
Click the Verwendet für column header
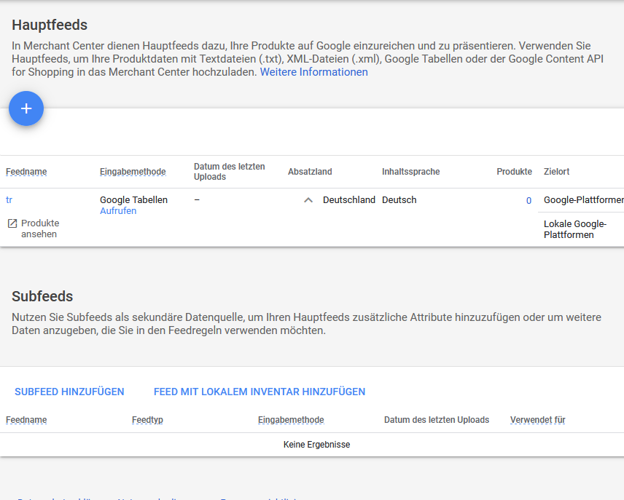[x=537, y=420]
